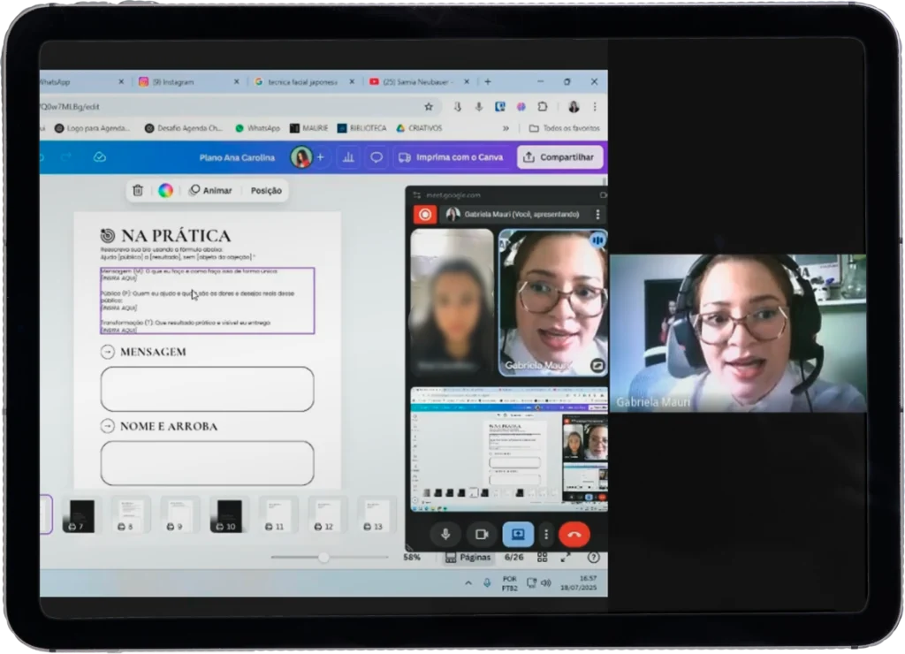Screen dimensions: 905x654
Task: Click Imprima com o Canva button
Action: (x=451, y=157)
